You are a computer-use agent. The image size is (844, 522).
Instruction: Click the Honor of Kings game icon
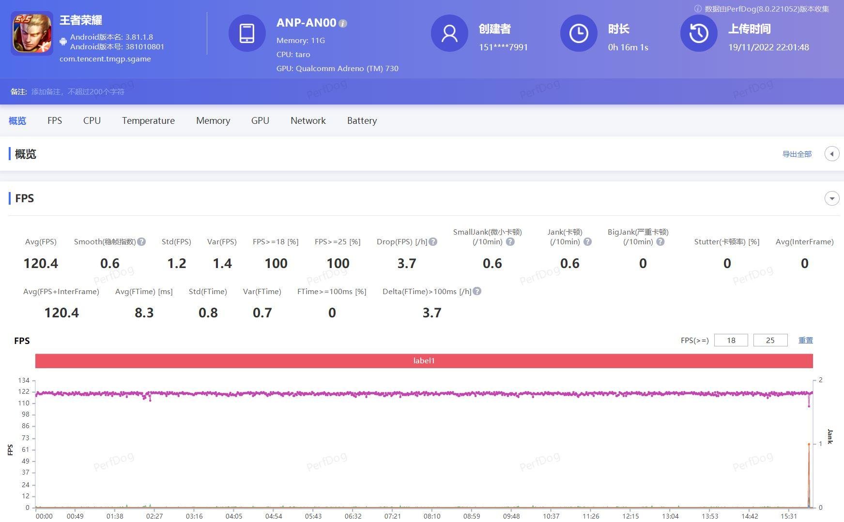(x=32, y=33)
